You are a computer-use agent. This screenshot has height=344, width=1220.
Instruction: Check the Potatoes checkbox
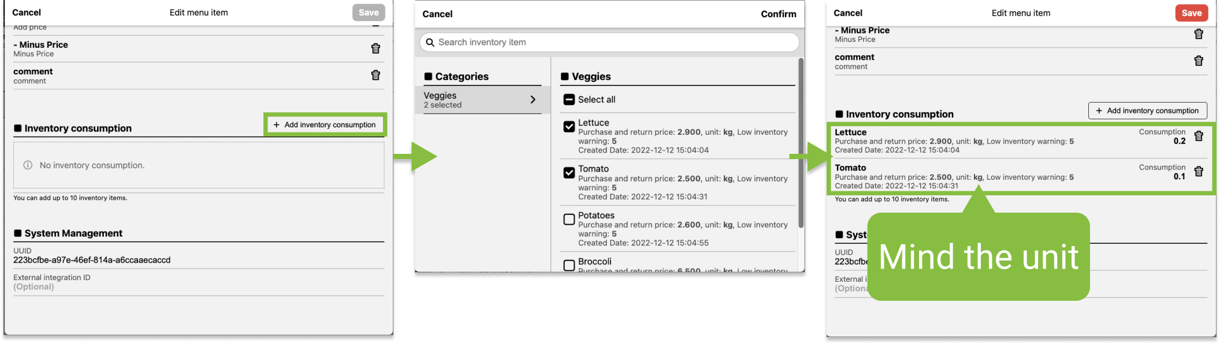[x=569, y=219]
